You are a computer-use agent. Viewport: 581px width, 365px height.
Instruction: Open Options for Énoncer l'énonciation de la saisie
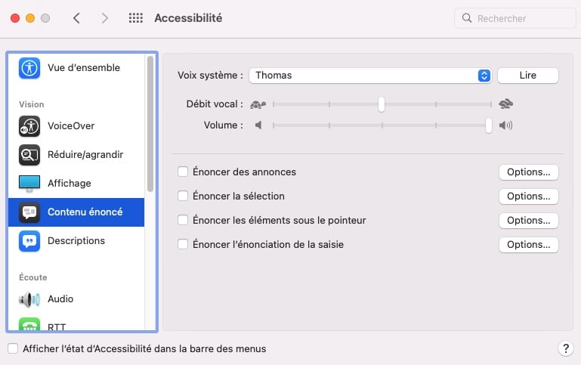pyautogui.click(x=529, y=245)
